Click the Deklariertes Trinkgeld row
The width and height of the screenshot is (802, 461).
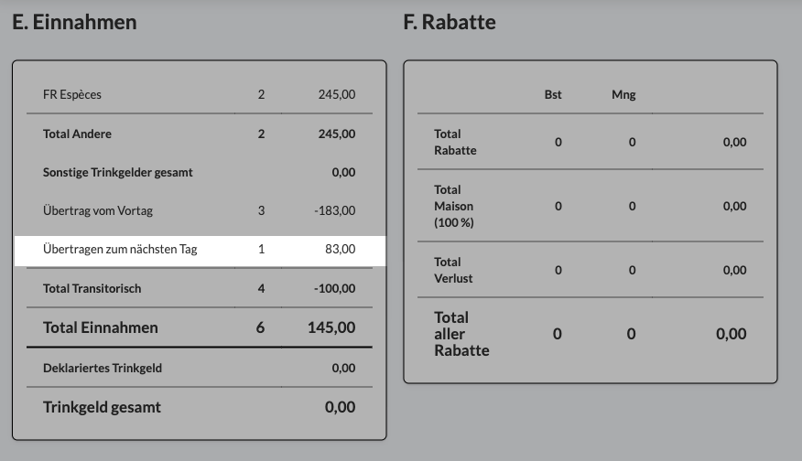click(200, 368)
